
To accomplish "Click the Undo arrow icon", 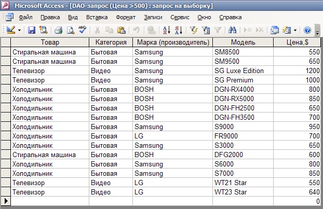I will (137, 30).
